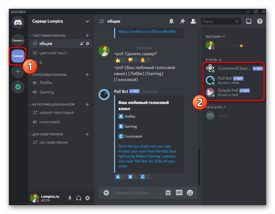Send a Nitro gift icon
This screenshot has height=214, width=275.
click(x=168, y=193)
